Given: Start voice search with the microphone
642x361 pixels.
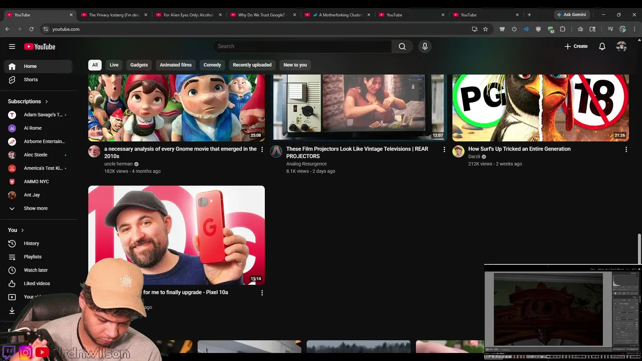Looking at the screenshot, I should click(425, 46).
